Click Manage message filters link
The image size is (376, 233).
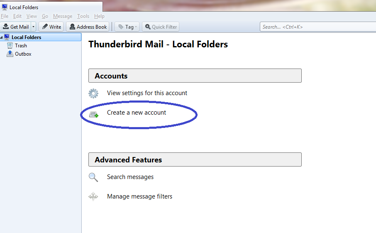(139, 196)
